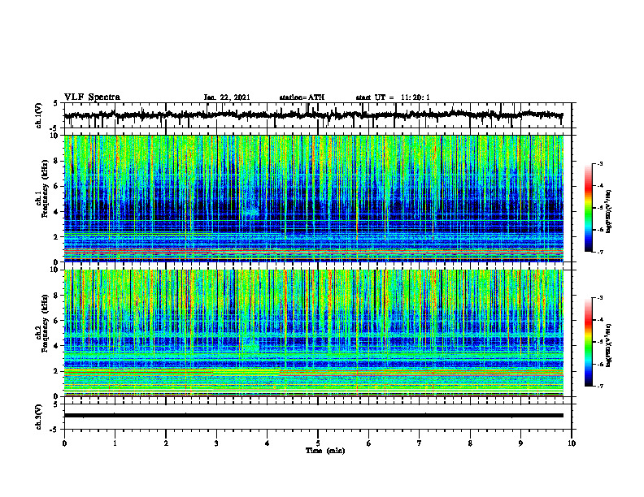The image size is (644, 497).
Task: Click time axis tick label "9"
Action: tap(520, 443)
